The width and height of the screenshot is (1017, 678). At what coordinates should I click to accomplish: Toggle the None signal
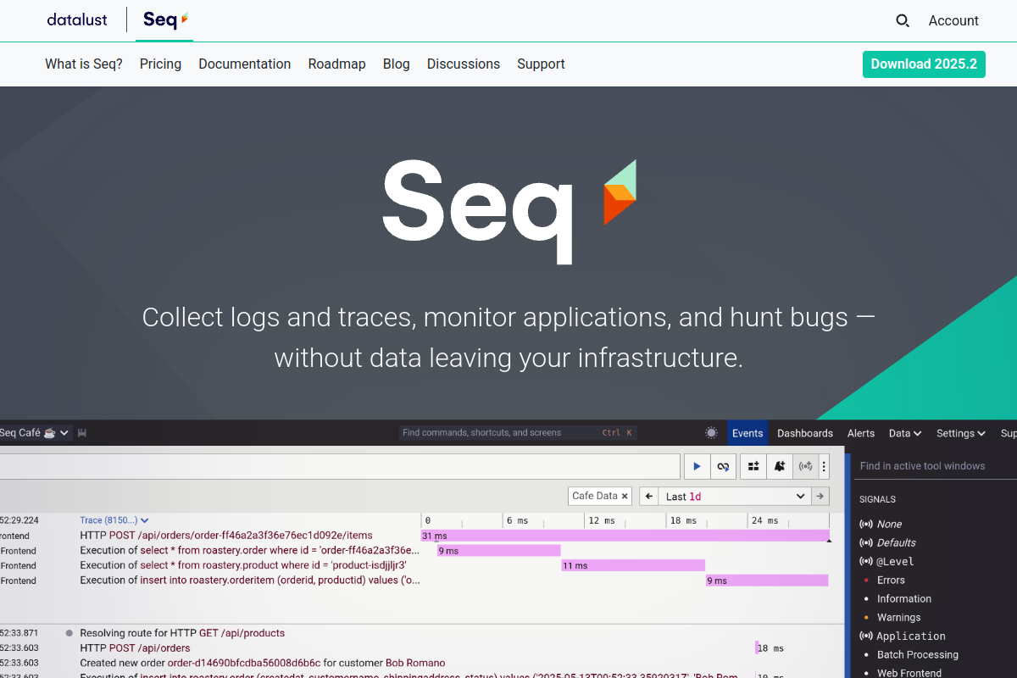click(x=889, y=524)
